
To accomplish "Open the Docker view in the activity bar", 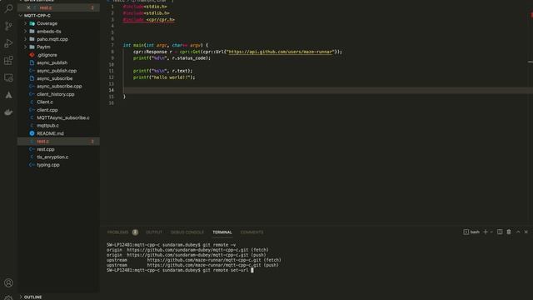I will pyautogui.click(x=8, y=112).
